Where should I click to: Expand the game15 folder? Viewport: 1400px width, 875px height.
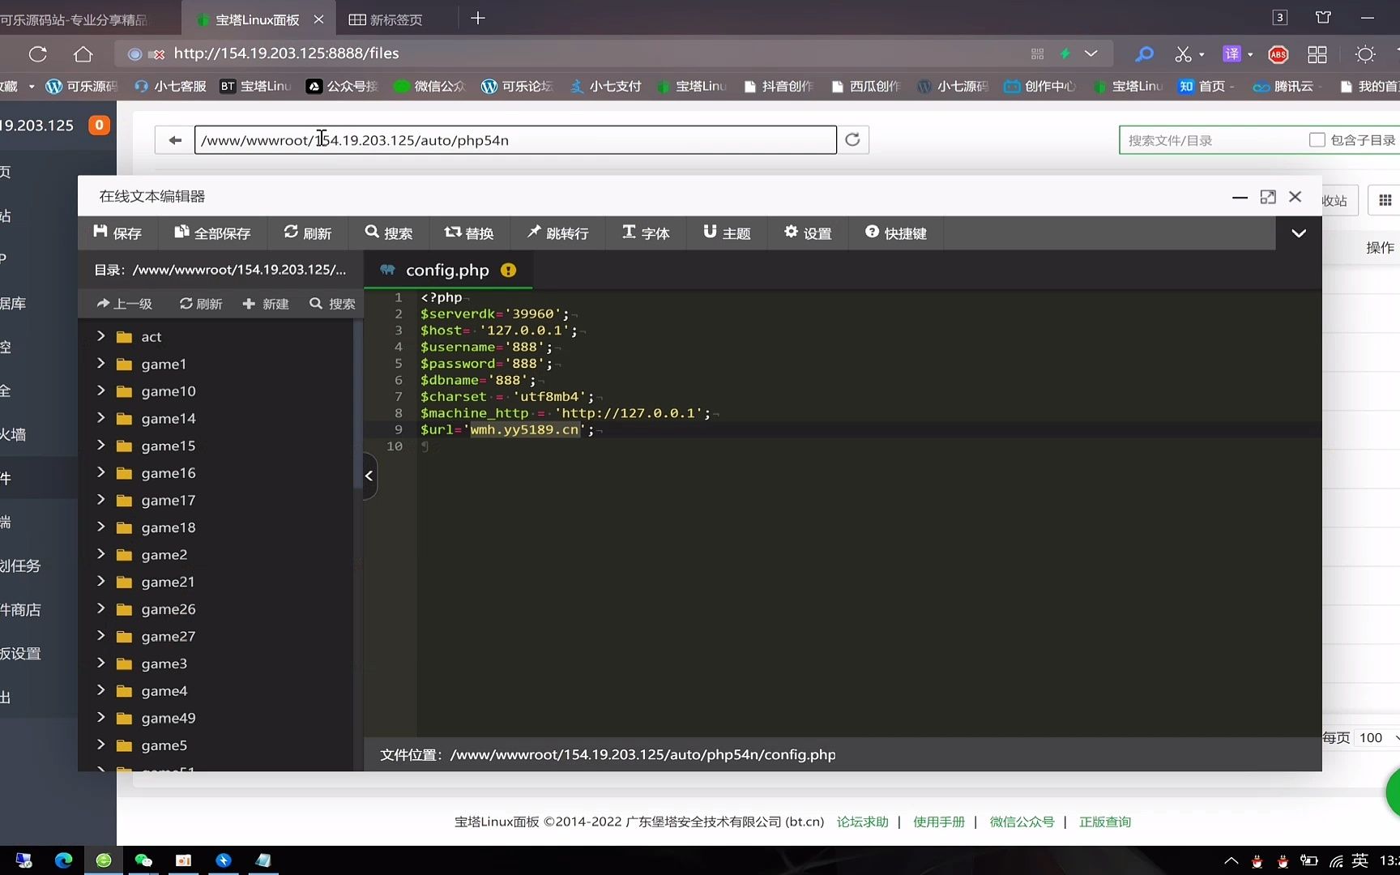100,446
